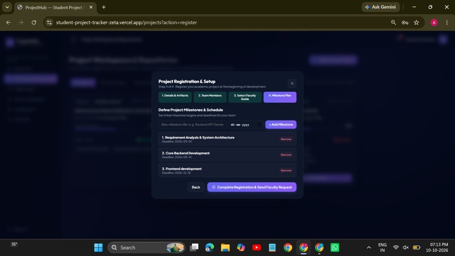Open the milestone date field
The width and height of the screenshot is (455, 256).
coord(246,125)
